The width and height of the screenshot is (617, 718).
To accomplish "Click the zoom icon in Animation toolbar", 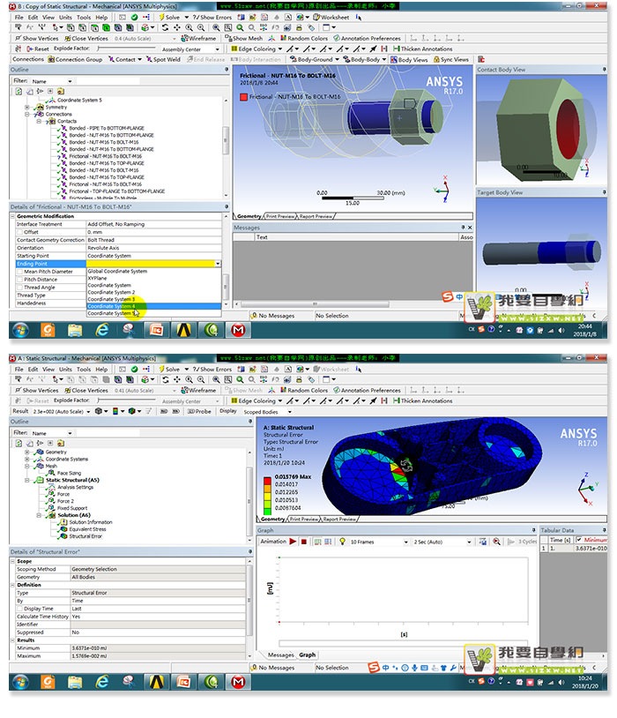I will pyautogui.click(x=496, y=542).
